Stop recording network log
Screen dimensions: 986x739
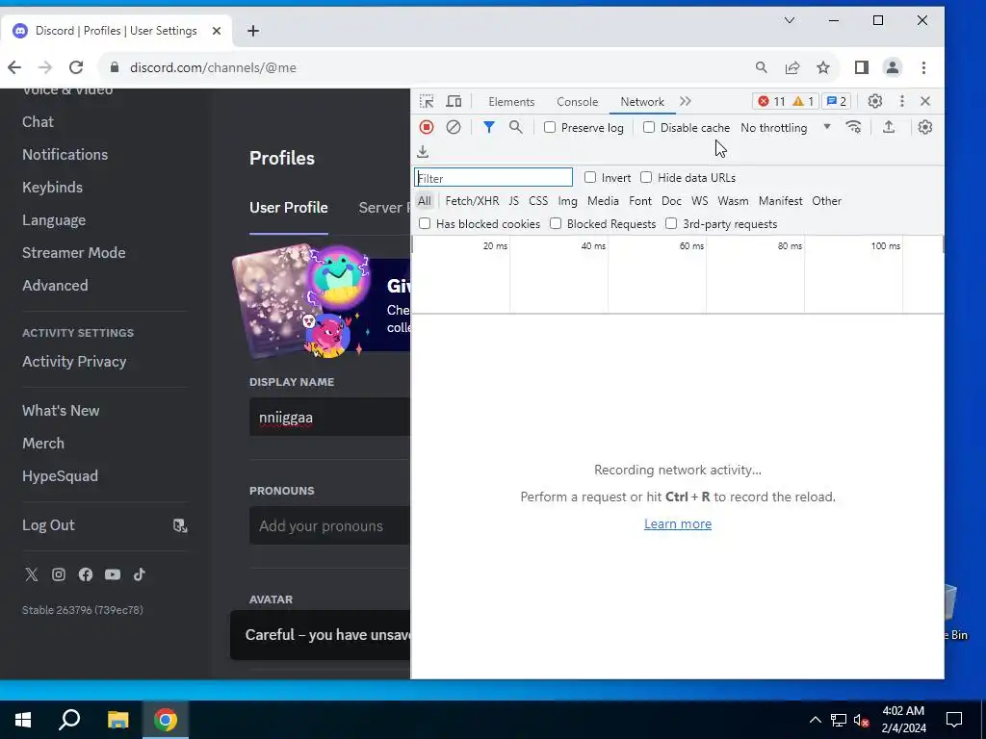point(427,127)
